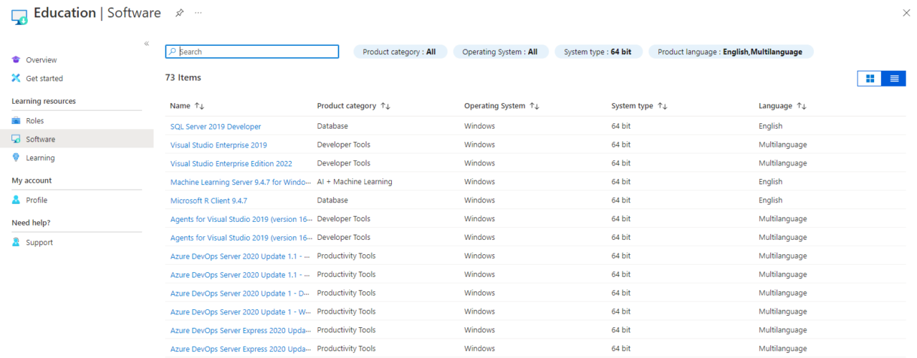The height and width of the screenshot is (358, 917).
Task: Collapse the sidebar with double chevron
Action: pos(146,44)
